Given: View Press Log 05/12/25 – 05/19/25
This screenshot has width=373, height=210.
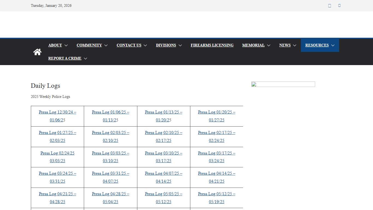Looking at the screenshot, I should click(x=217, y=198).
